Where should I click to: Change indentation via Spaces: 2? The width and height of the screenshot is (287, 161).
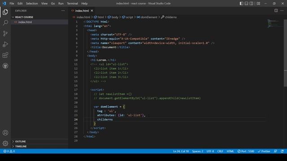click(x=197, y=151)
